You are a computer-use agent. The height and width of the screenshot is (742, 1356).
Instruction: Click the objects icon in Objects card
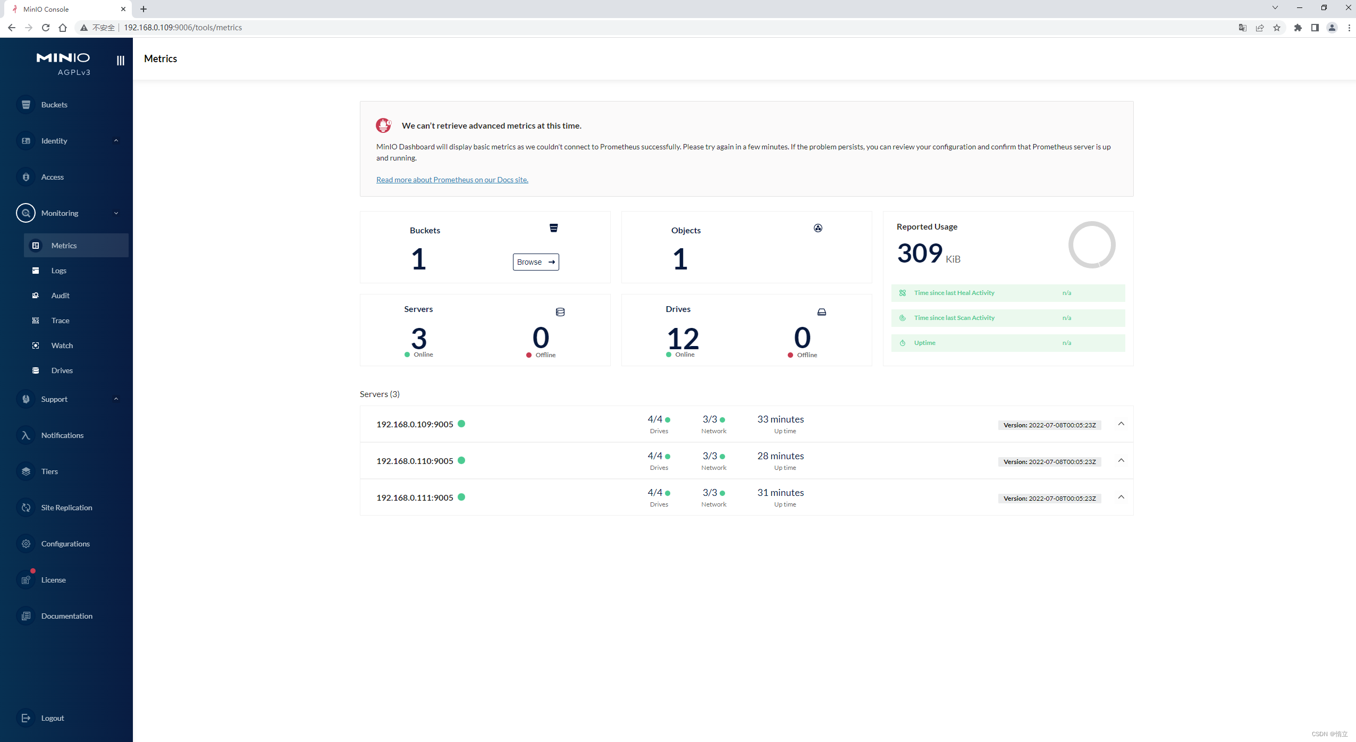(818, 228)
